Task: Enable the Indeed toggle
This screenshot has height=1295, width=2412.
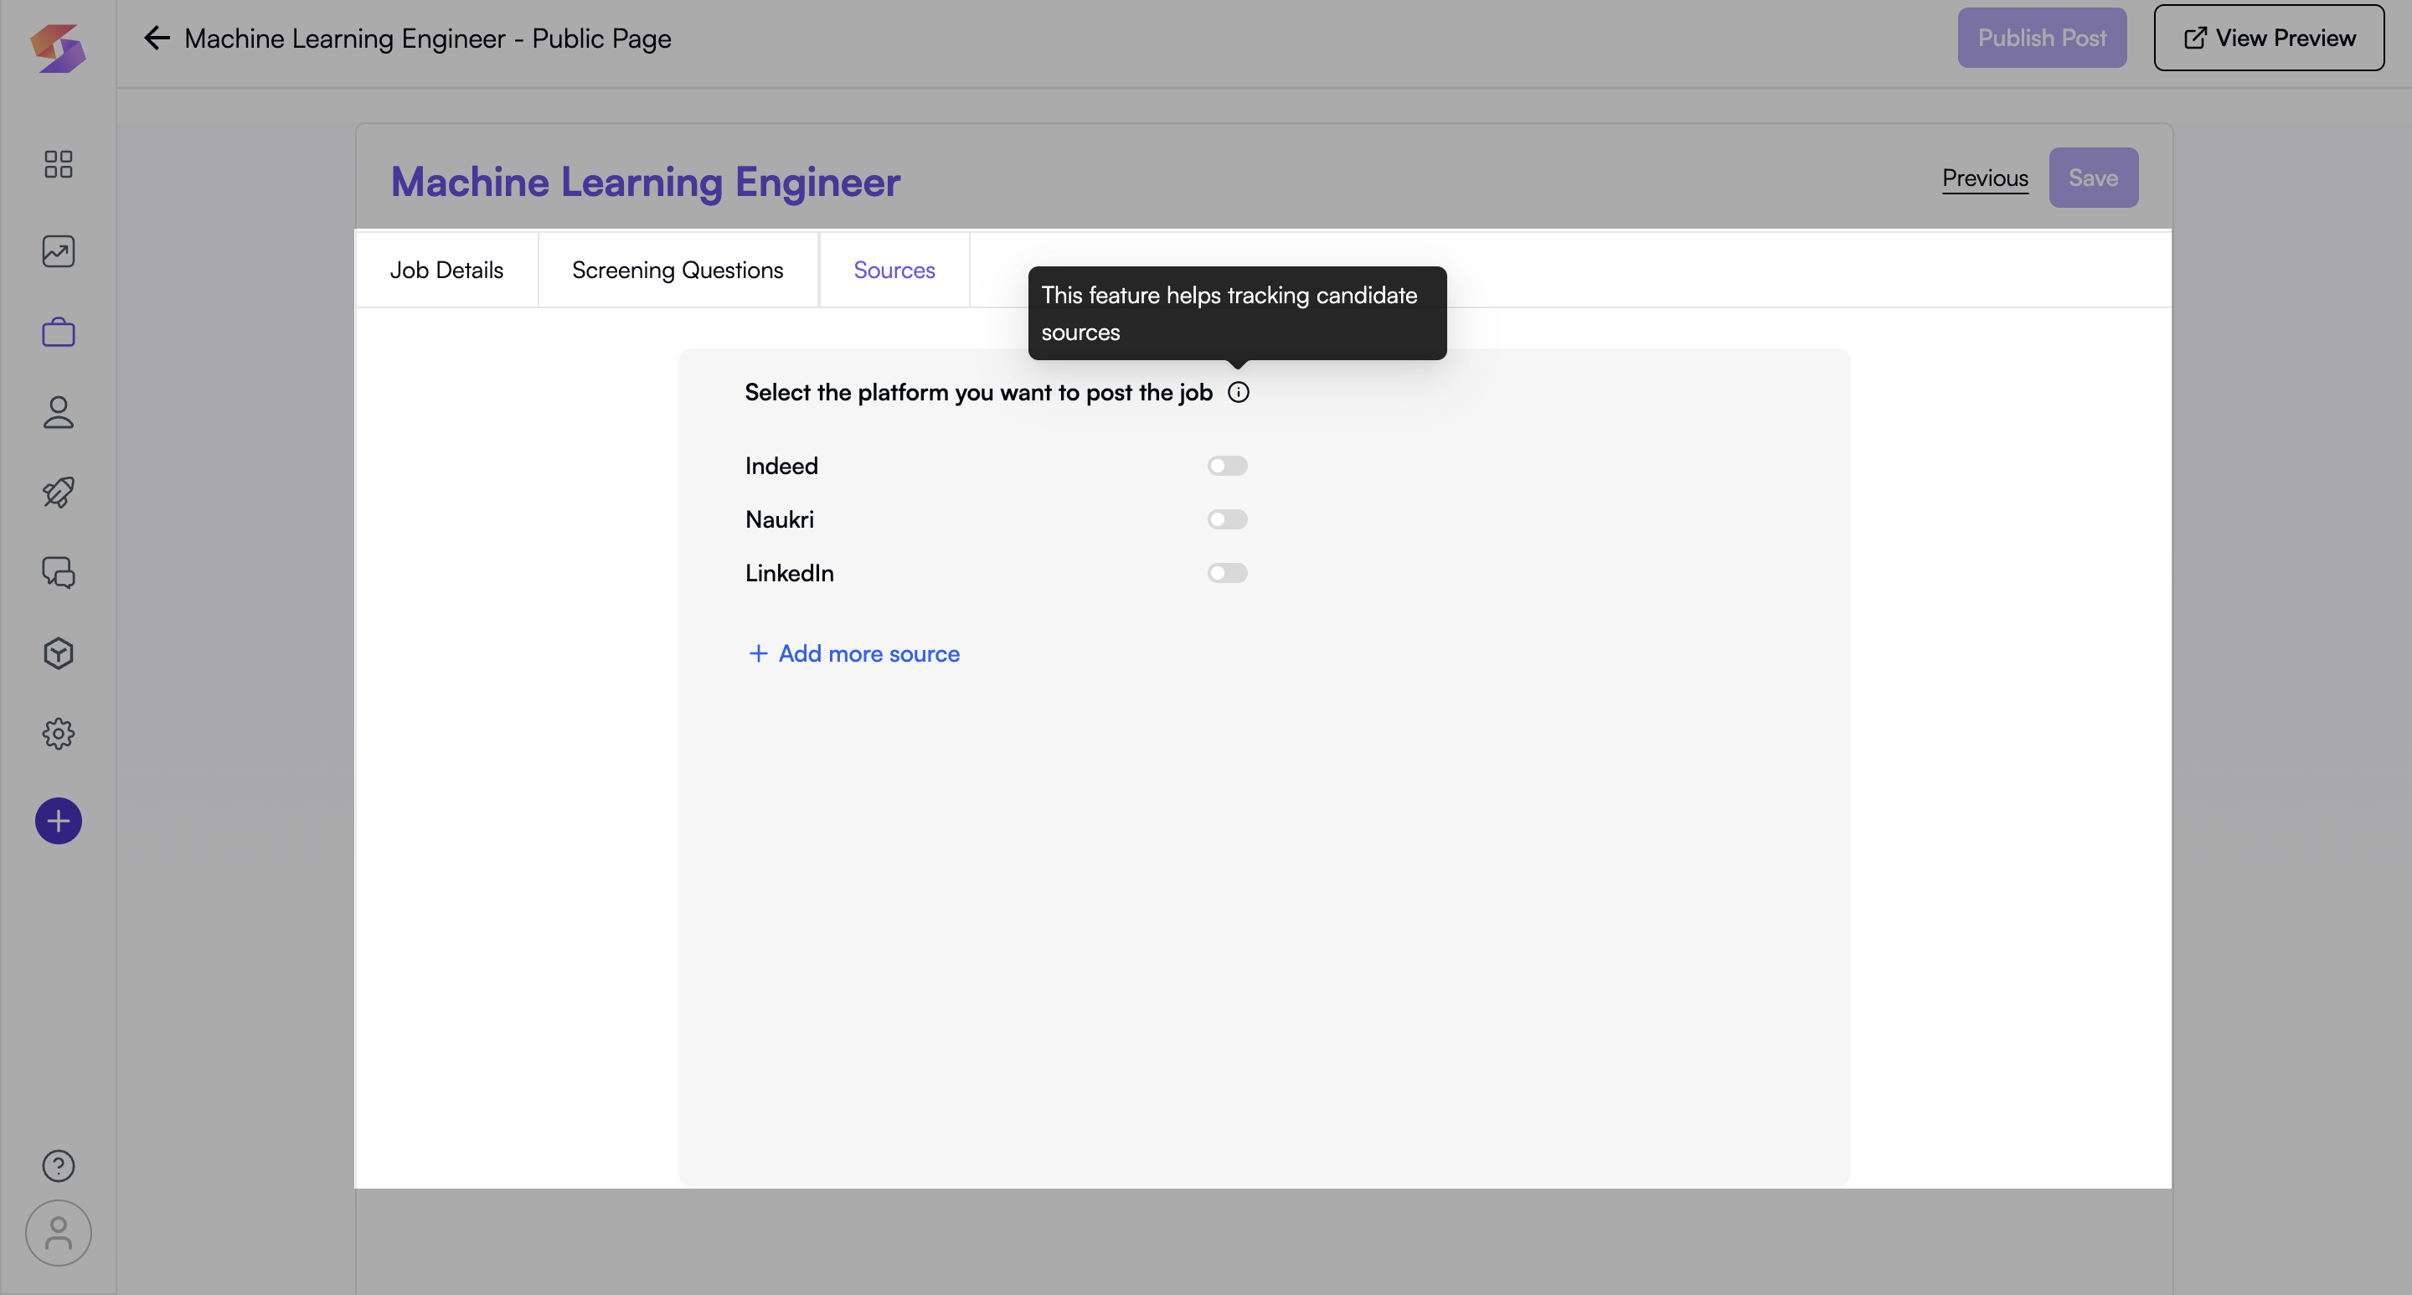Action: [1227, 467]
